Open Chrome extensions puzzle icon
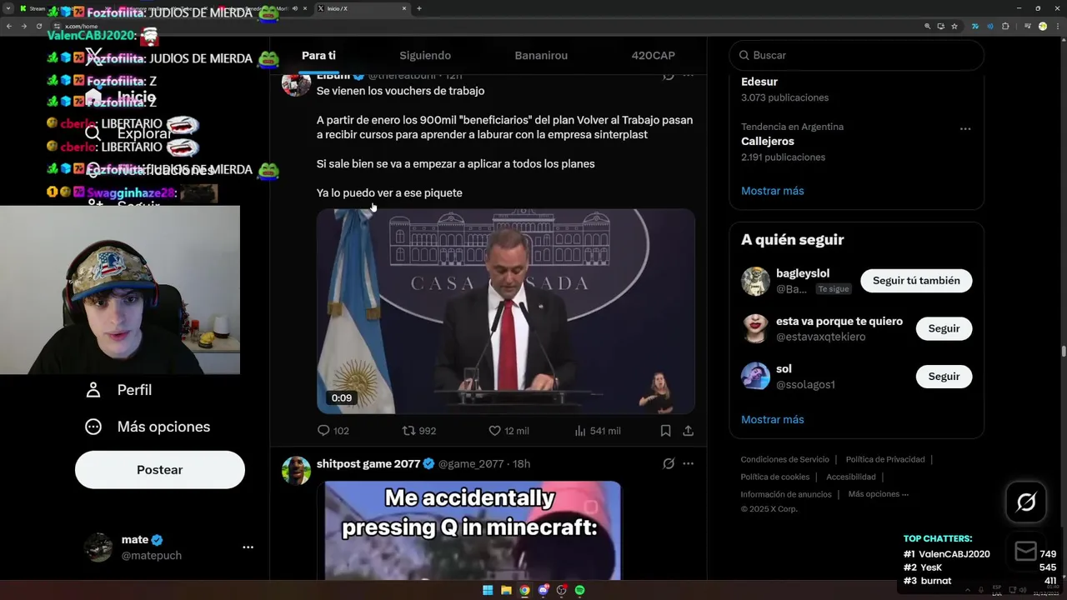 tap(1005, 26)
